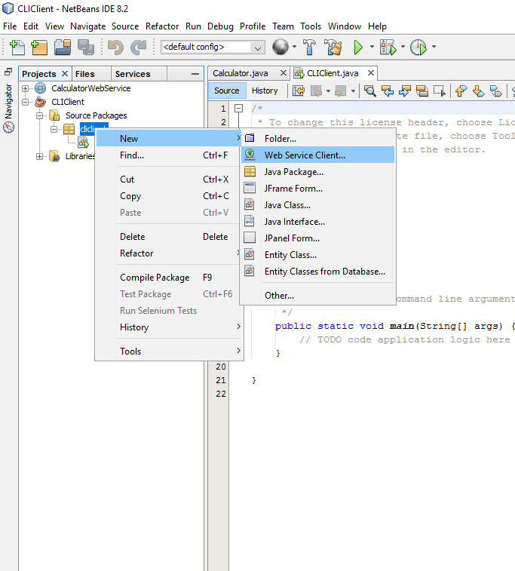Choose Java Class from New submenu
This screenshot has width=515, height=571.
tap(317, 205)
